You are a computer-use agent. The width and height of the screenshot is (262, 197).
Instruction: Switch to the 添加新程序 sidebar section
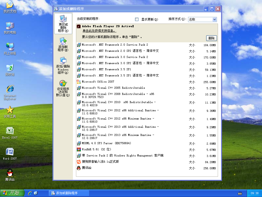[63, 44]
